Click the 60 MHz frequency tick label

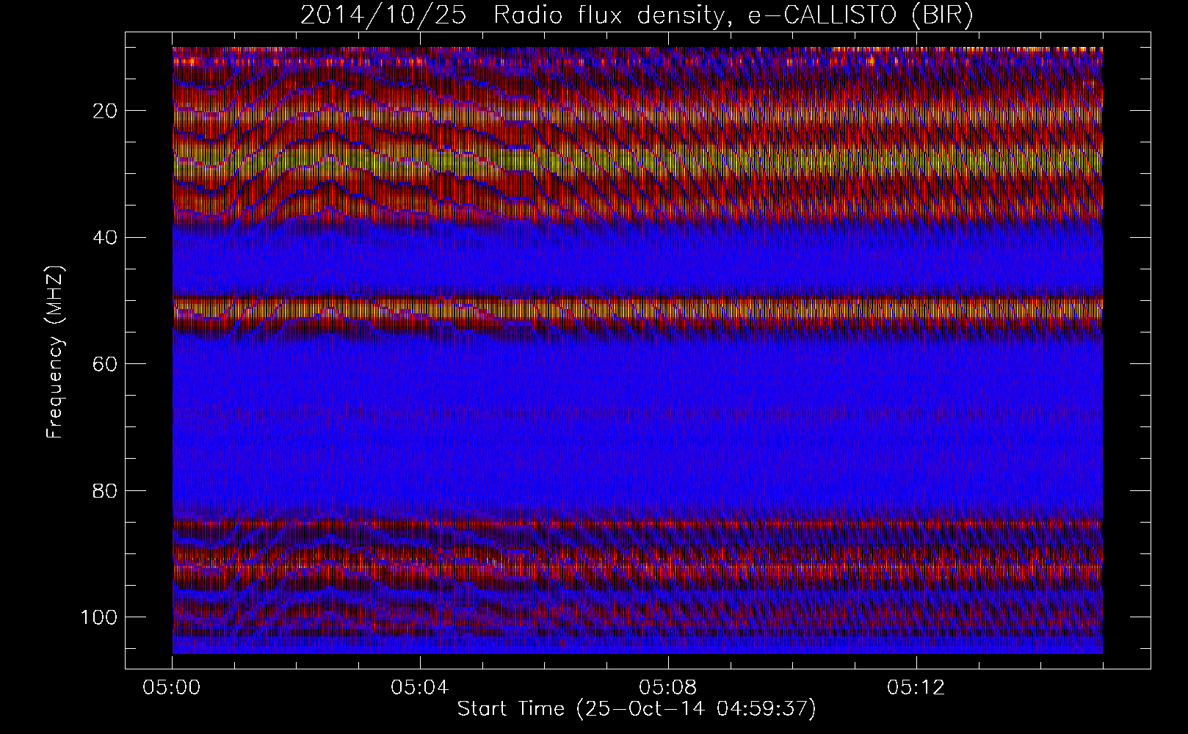pyautogui.click(x=104, y=363)
